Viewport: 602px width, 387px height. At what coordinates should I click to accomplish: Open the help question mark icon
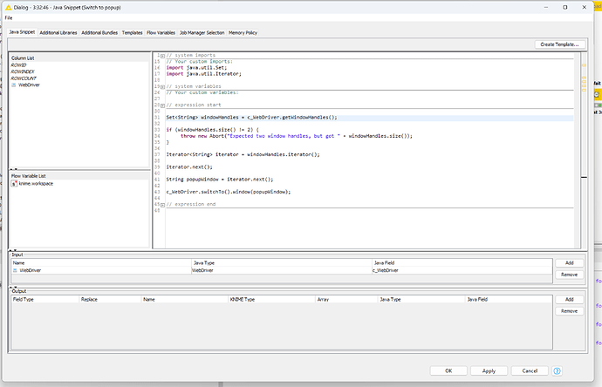tap(557, 371)
